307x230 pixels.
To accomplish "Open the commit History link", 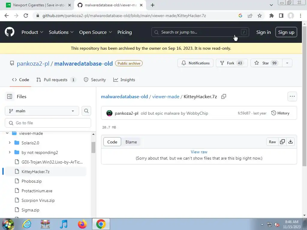I will tap(280, 113).
